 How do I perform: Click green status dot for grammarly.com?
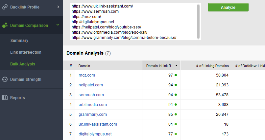pyautogui.click(x=176, y=114)
